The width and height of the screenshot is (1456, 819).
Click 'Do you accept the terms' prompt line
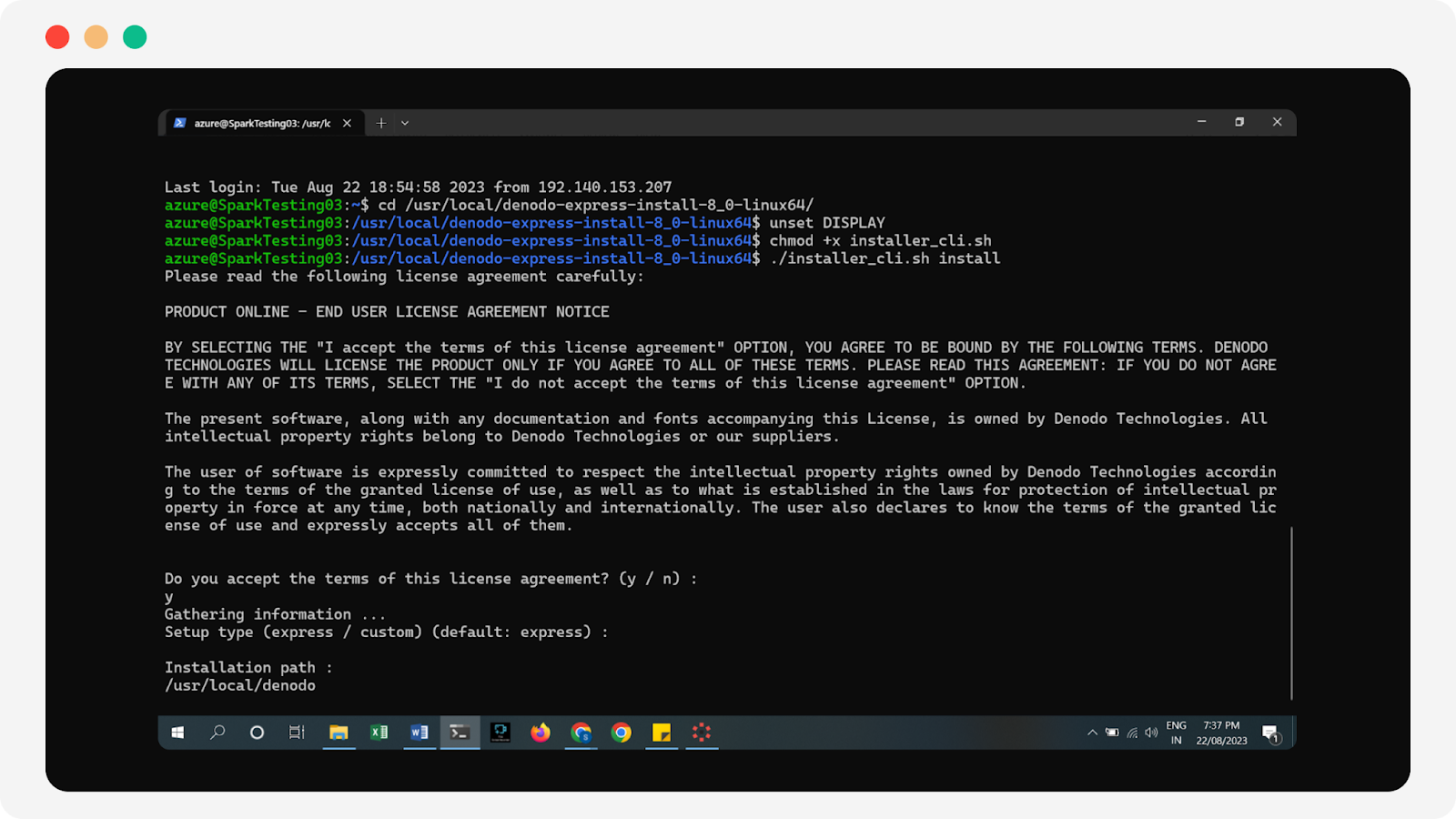(431, 579)
